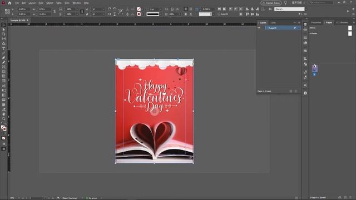Select the Free Transform tool
This screenshot has height=200, width=356.
[4, 91]
